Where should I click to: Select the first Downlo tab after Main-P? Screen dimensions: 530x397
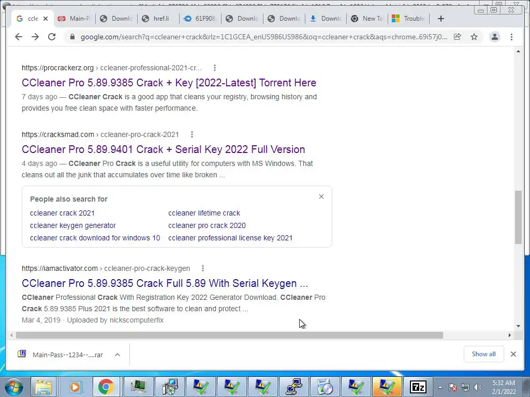tap(116, 19)
